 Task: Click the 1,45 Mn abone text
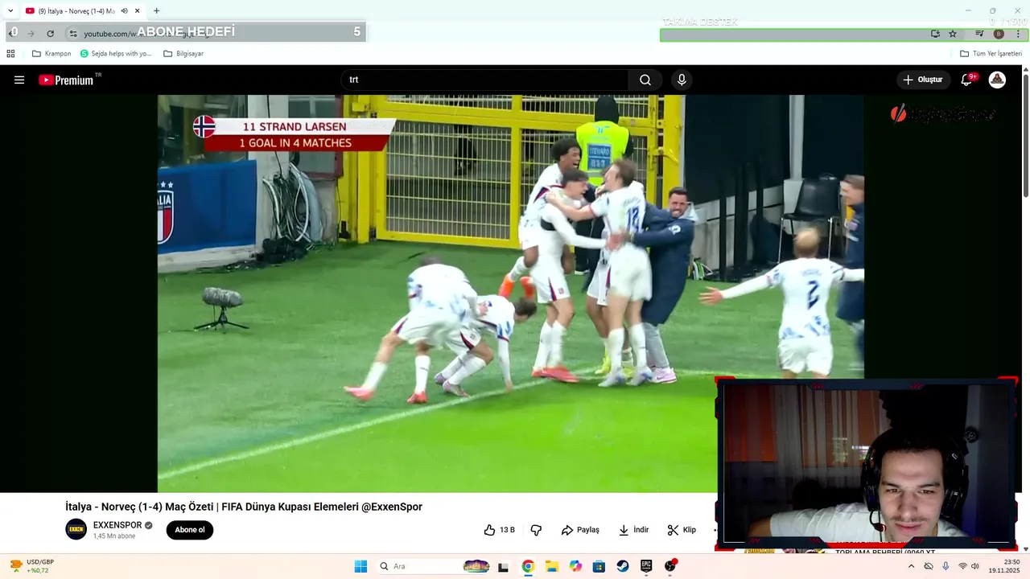114,536
